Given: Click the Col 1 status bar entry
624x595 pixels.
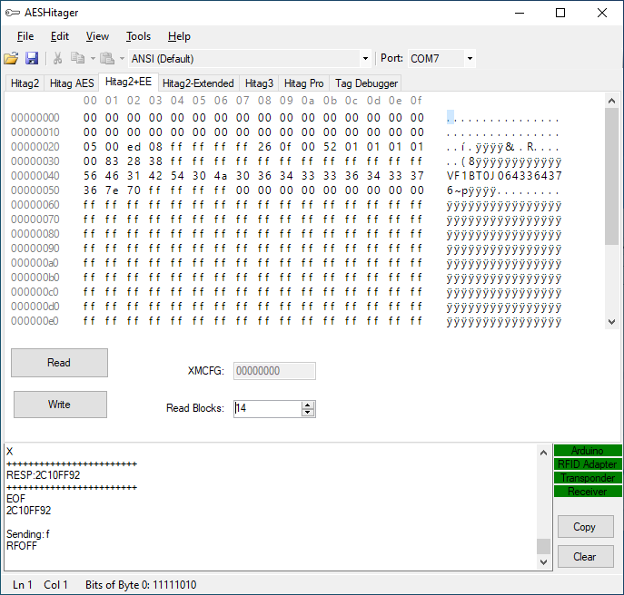Looking at the screenshot, I should point(55,585).
